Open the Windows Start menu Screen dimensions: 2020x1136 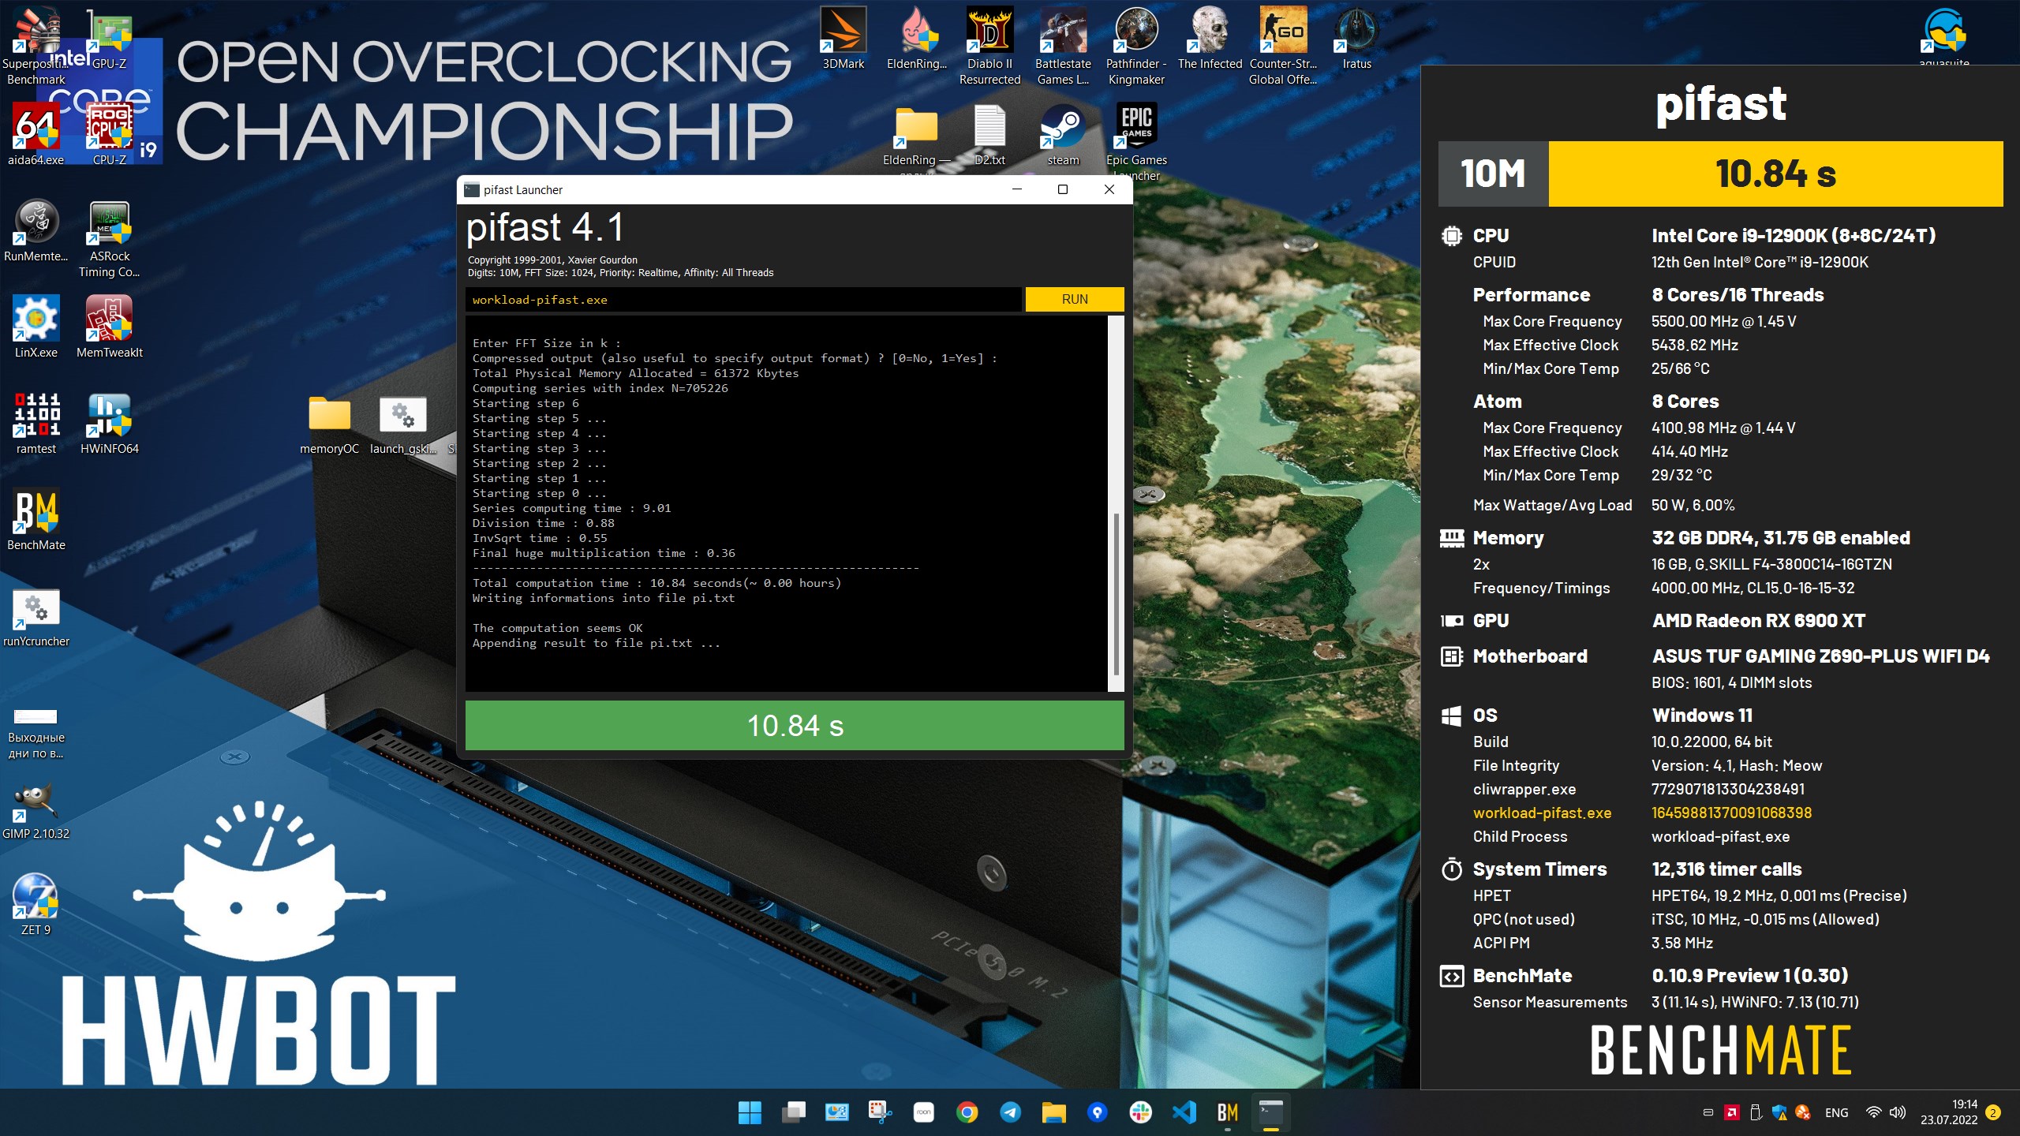pyautogui.click(x=749, y=1112)
